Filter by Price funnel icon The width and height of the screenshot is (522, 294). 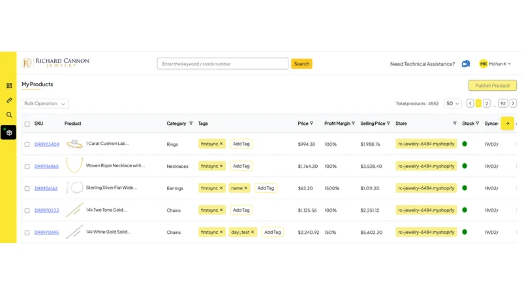tap(312, 123)
